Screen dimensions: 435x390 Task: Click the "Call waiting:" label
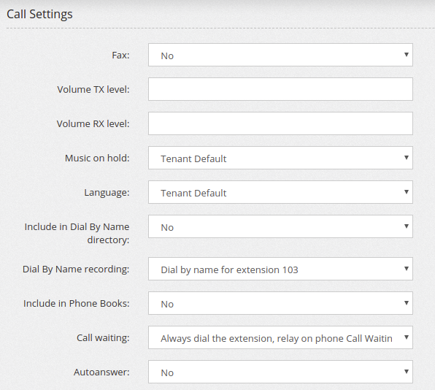coord(103,338)
